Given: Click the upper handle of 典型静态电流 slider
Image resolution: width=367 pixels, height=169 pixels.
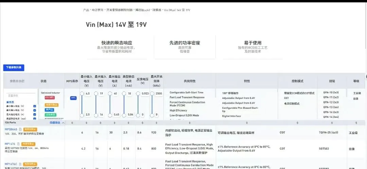Looking at the screenshot, I should [x=124, y=93].
